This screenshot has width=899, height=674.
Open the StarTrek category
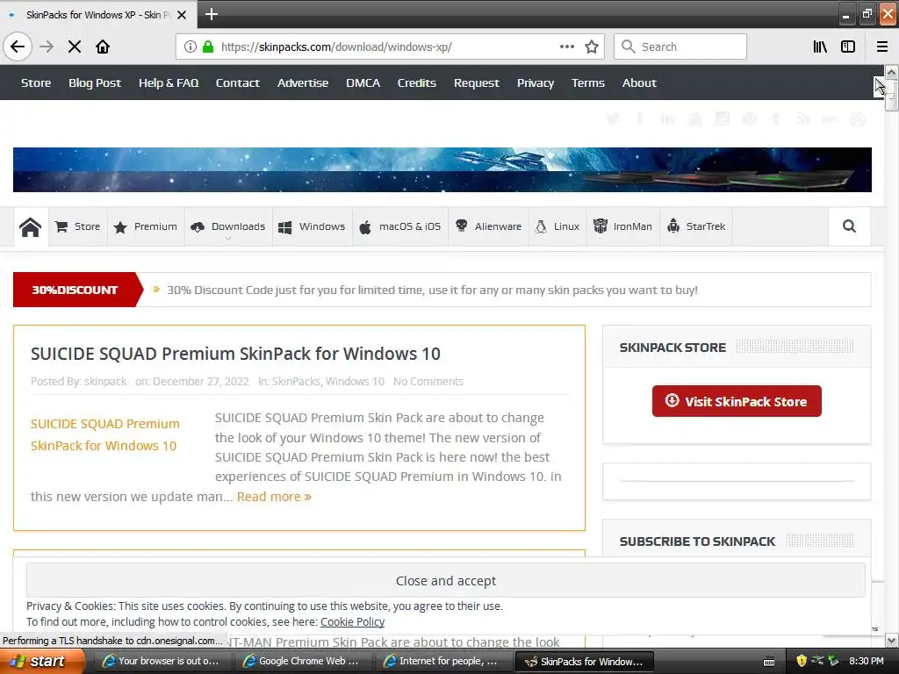(x=696, y=227)
